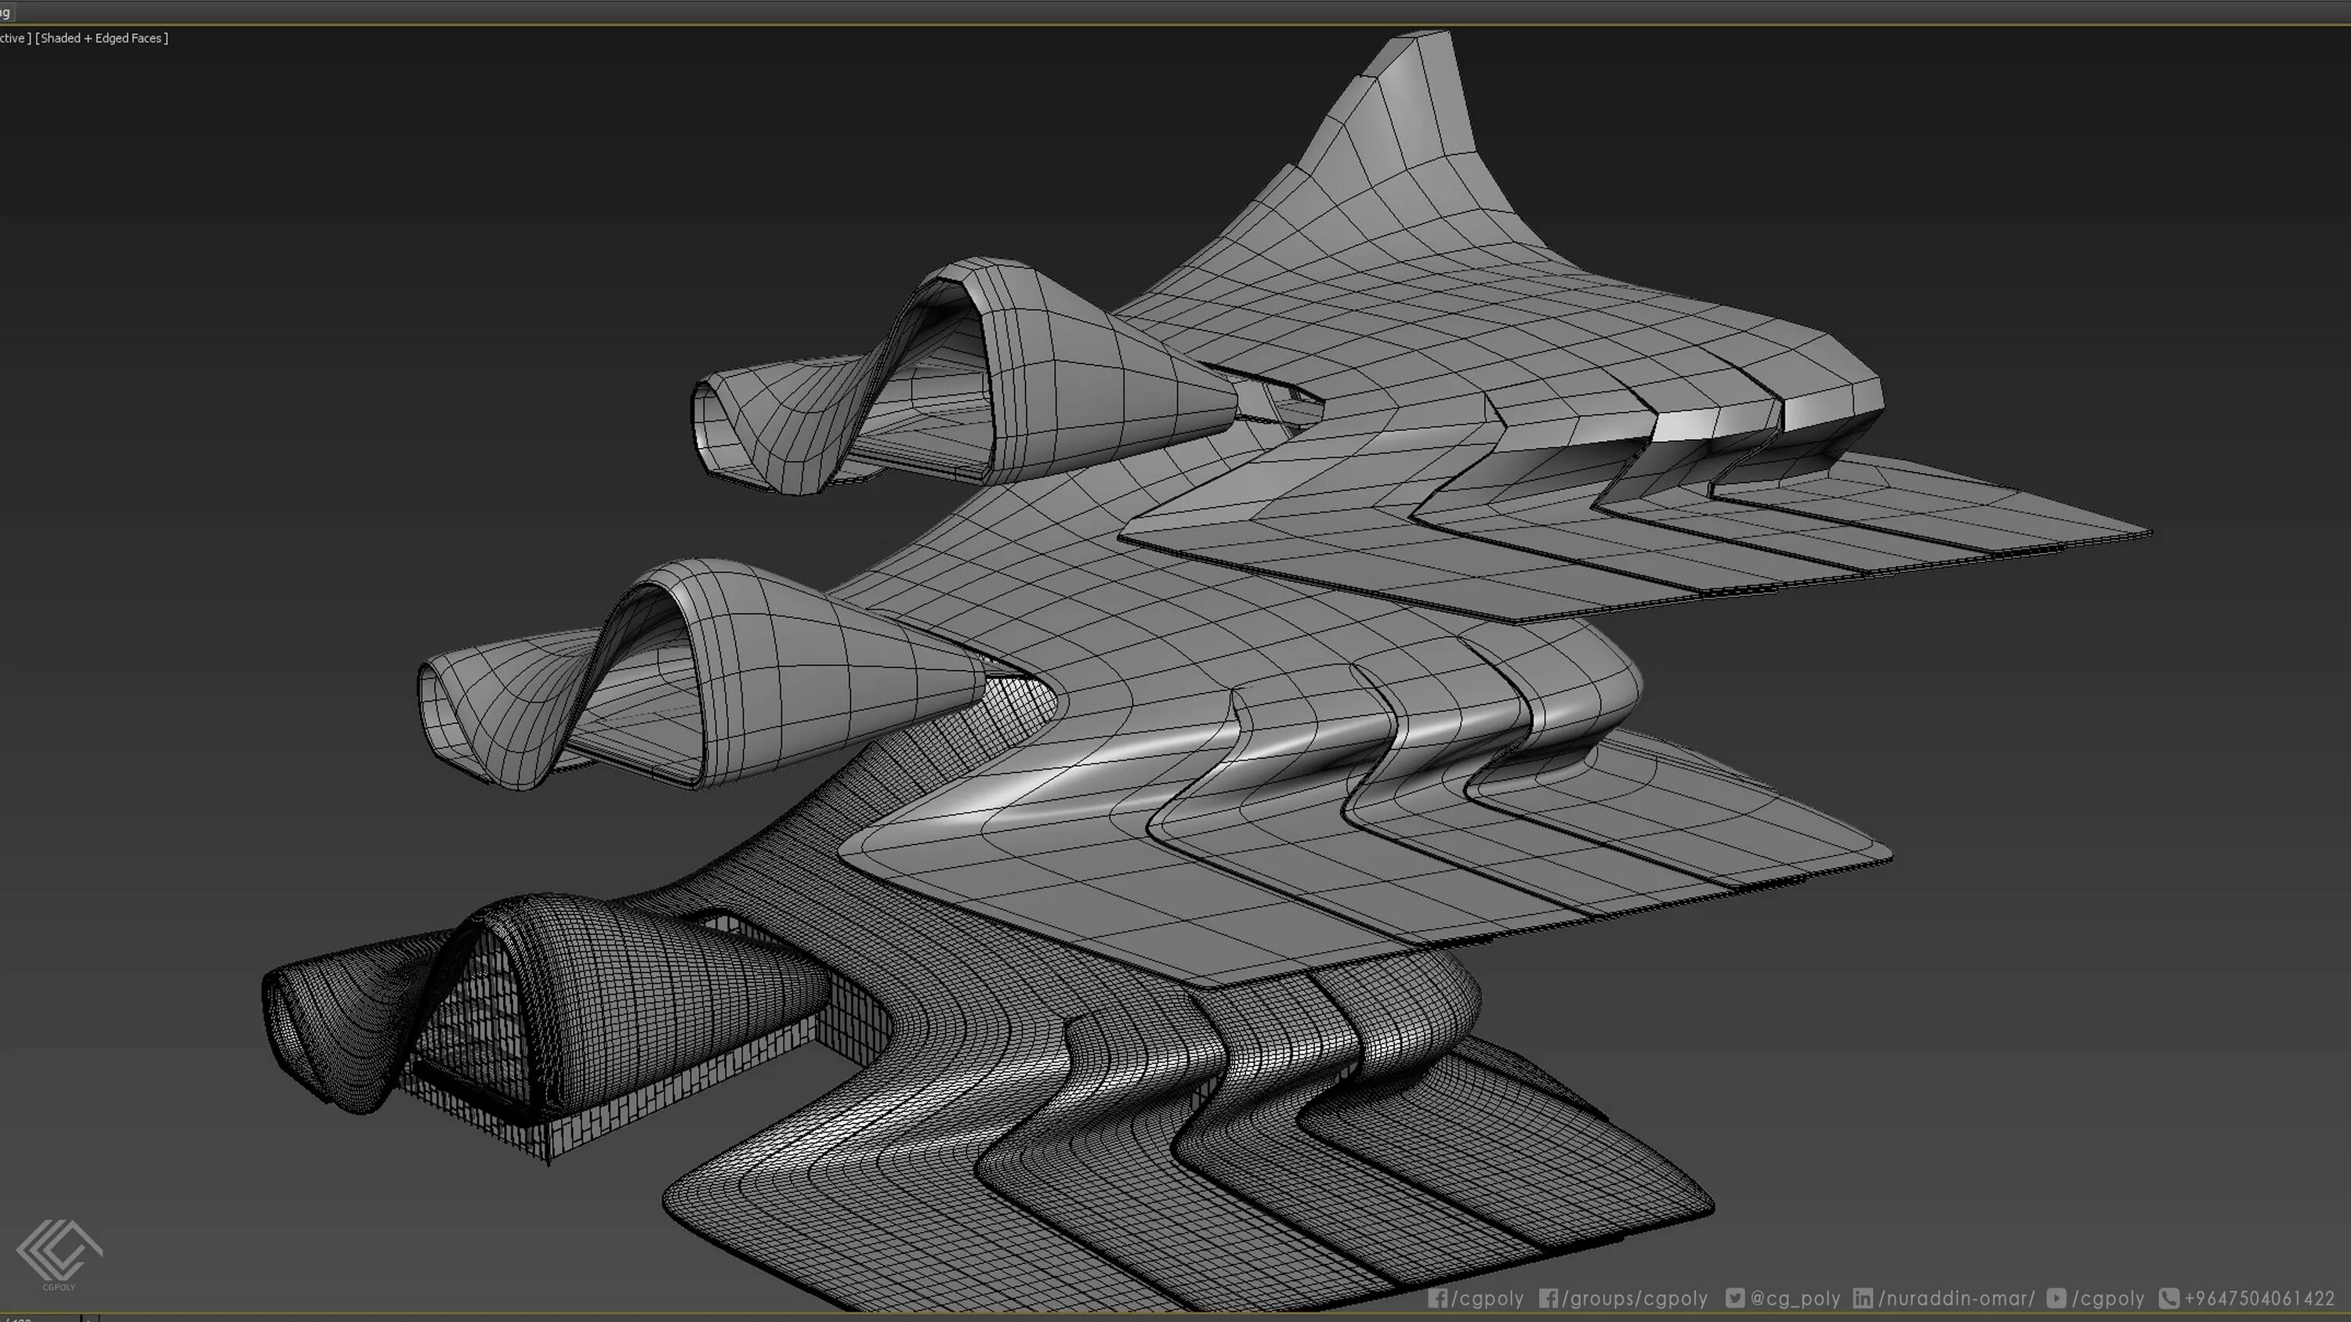Image resolution: width=2351 pixels, height=1322 pixels.
Task: Click the time slider next-frame arrow button
Action: (88, 1318)
